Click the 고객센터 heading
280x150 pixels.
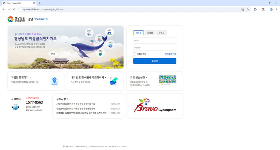(x=16, y=99)
